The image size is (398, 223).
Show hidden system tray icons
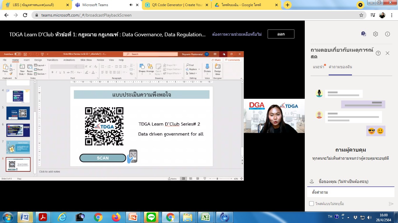point(343,217)
